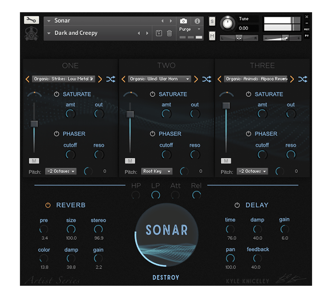The height and width of the screenshot is (298, 332).
Task: Next sound arrow in layer ONE
Action: coord(100,79)
